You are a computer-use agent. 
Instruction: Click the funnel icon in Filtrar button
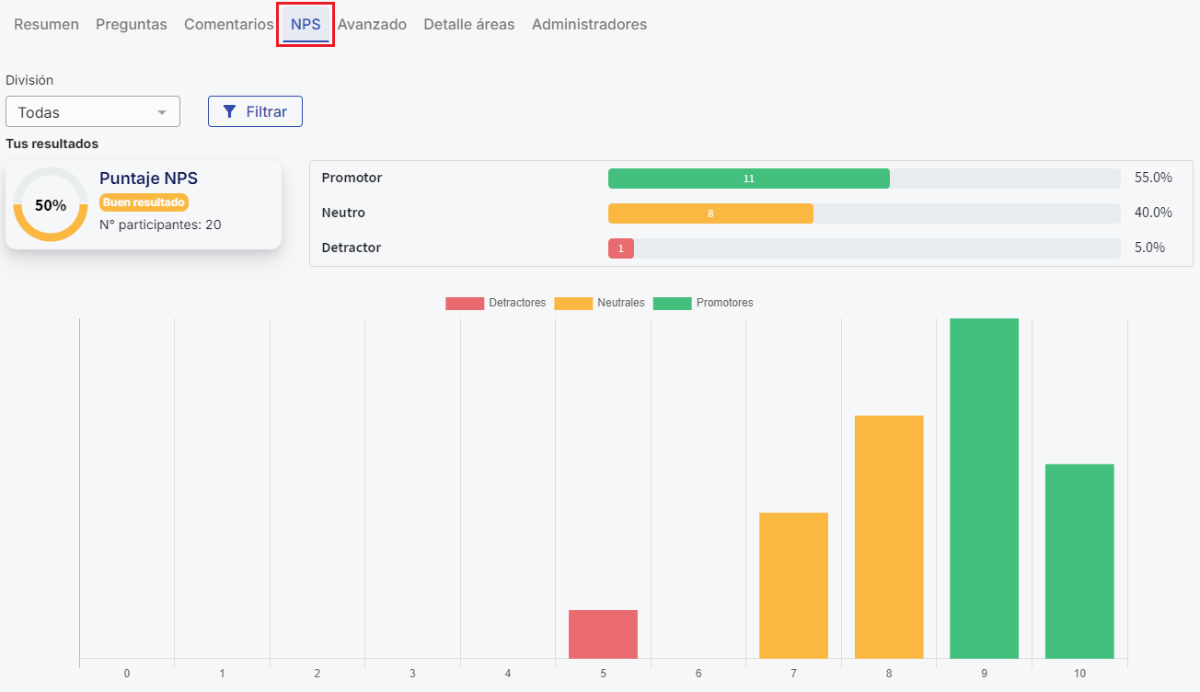click(230, 112)
